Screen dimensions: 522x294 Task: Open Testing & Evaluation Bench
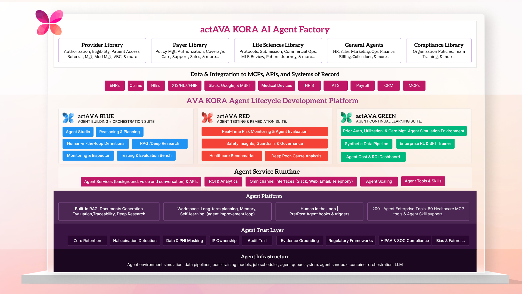tap(146, 155)
